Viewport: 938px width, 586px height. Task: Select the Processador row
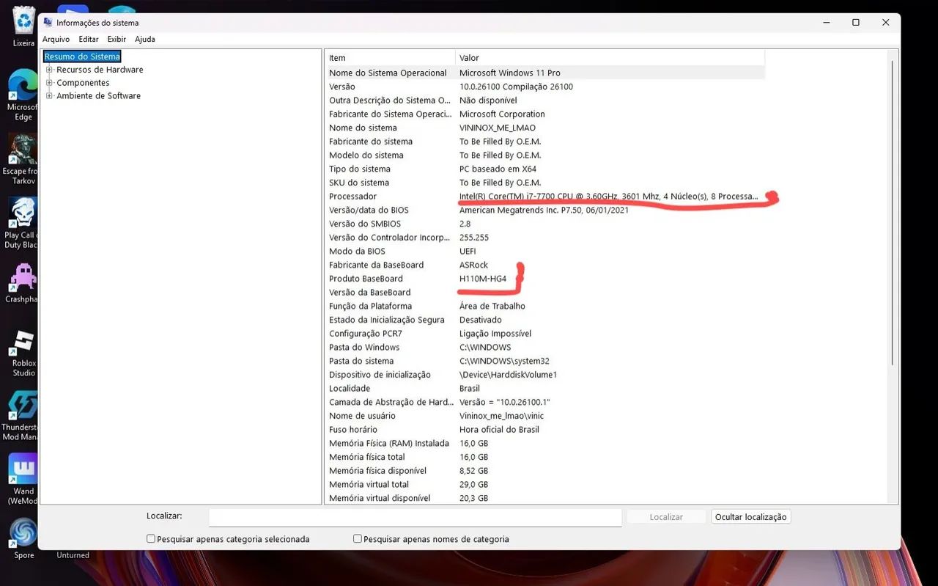545,197
